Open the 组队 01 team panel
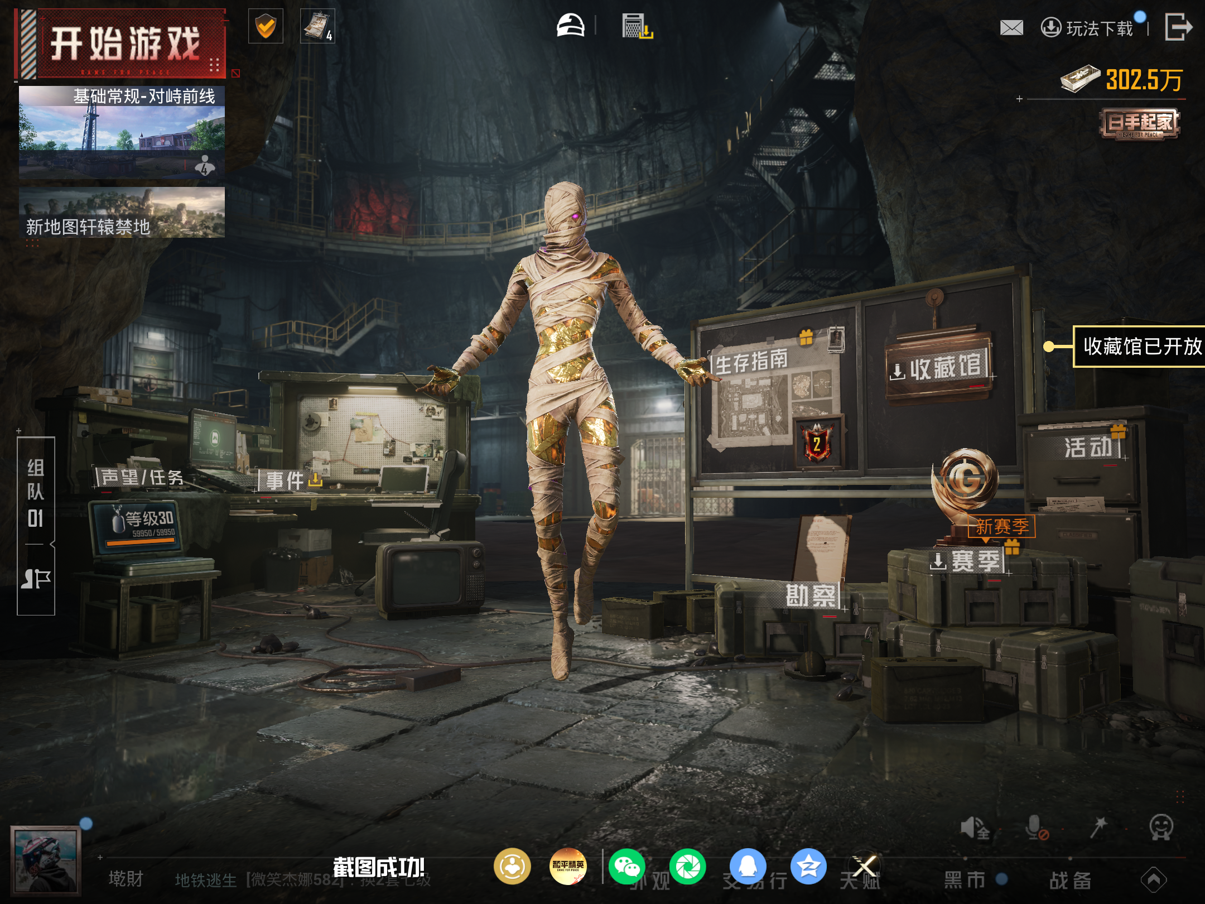 [x=36, y=493]
